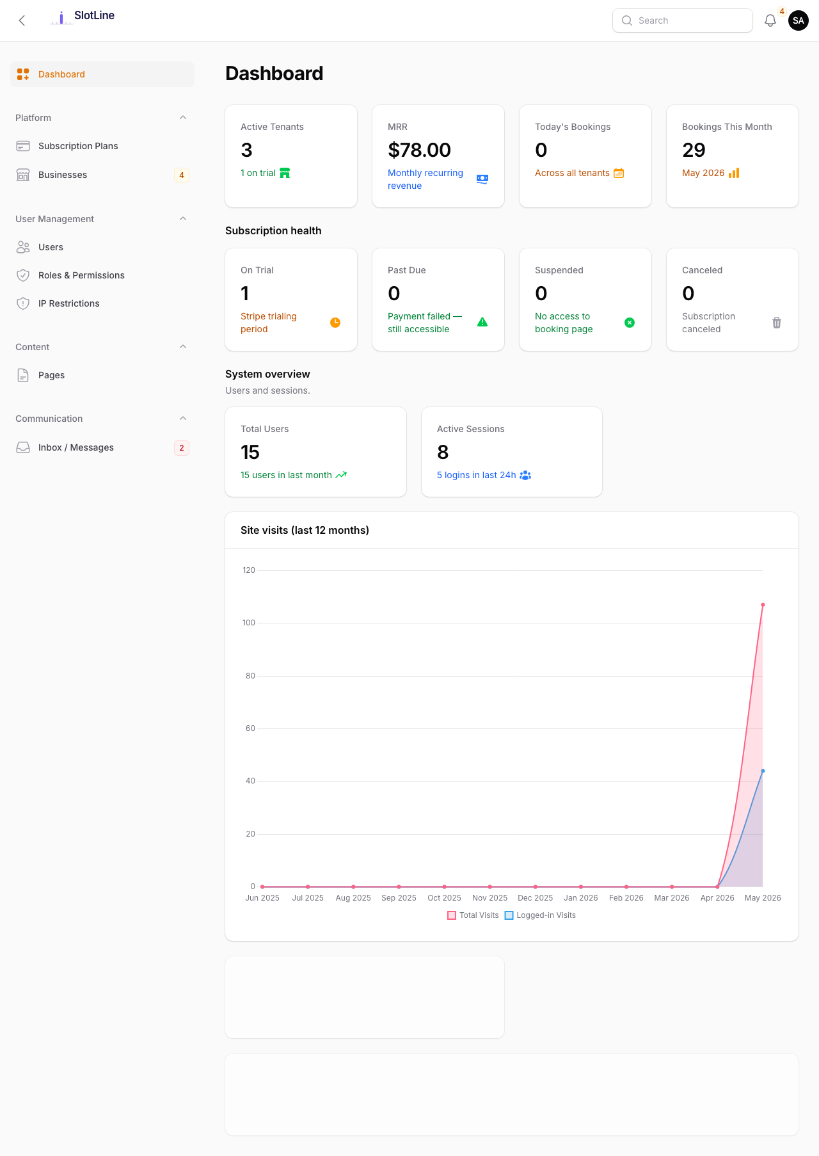The width and height of the screenshot is (819, 1156).
Task: Click the search magnifier icon
Action: pyautogui.click(x=627, y=20)
